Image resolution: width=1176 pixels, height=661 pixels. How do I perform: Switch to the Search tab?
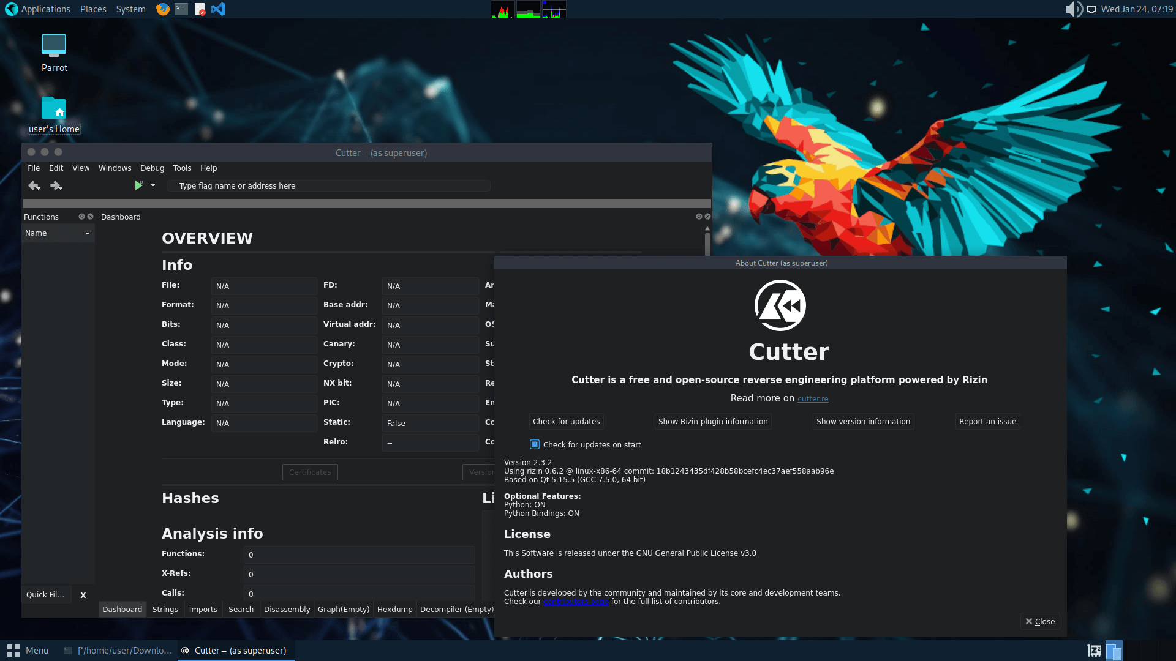tap(241, 610)
